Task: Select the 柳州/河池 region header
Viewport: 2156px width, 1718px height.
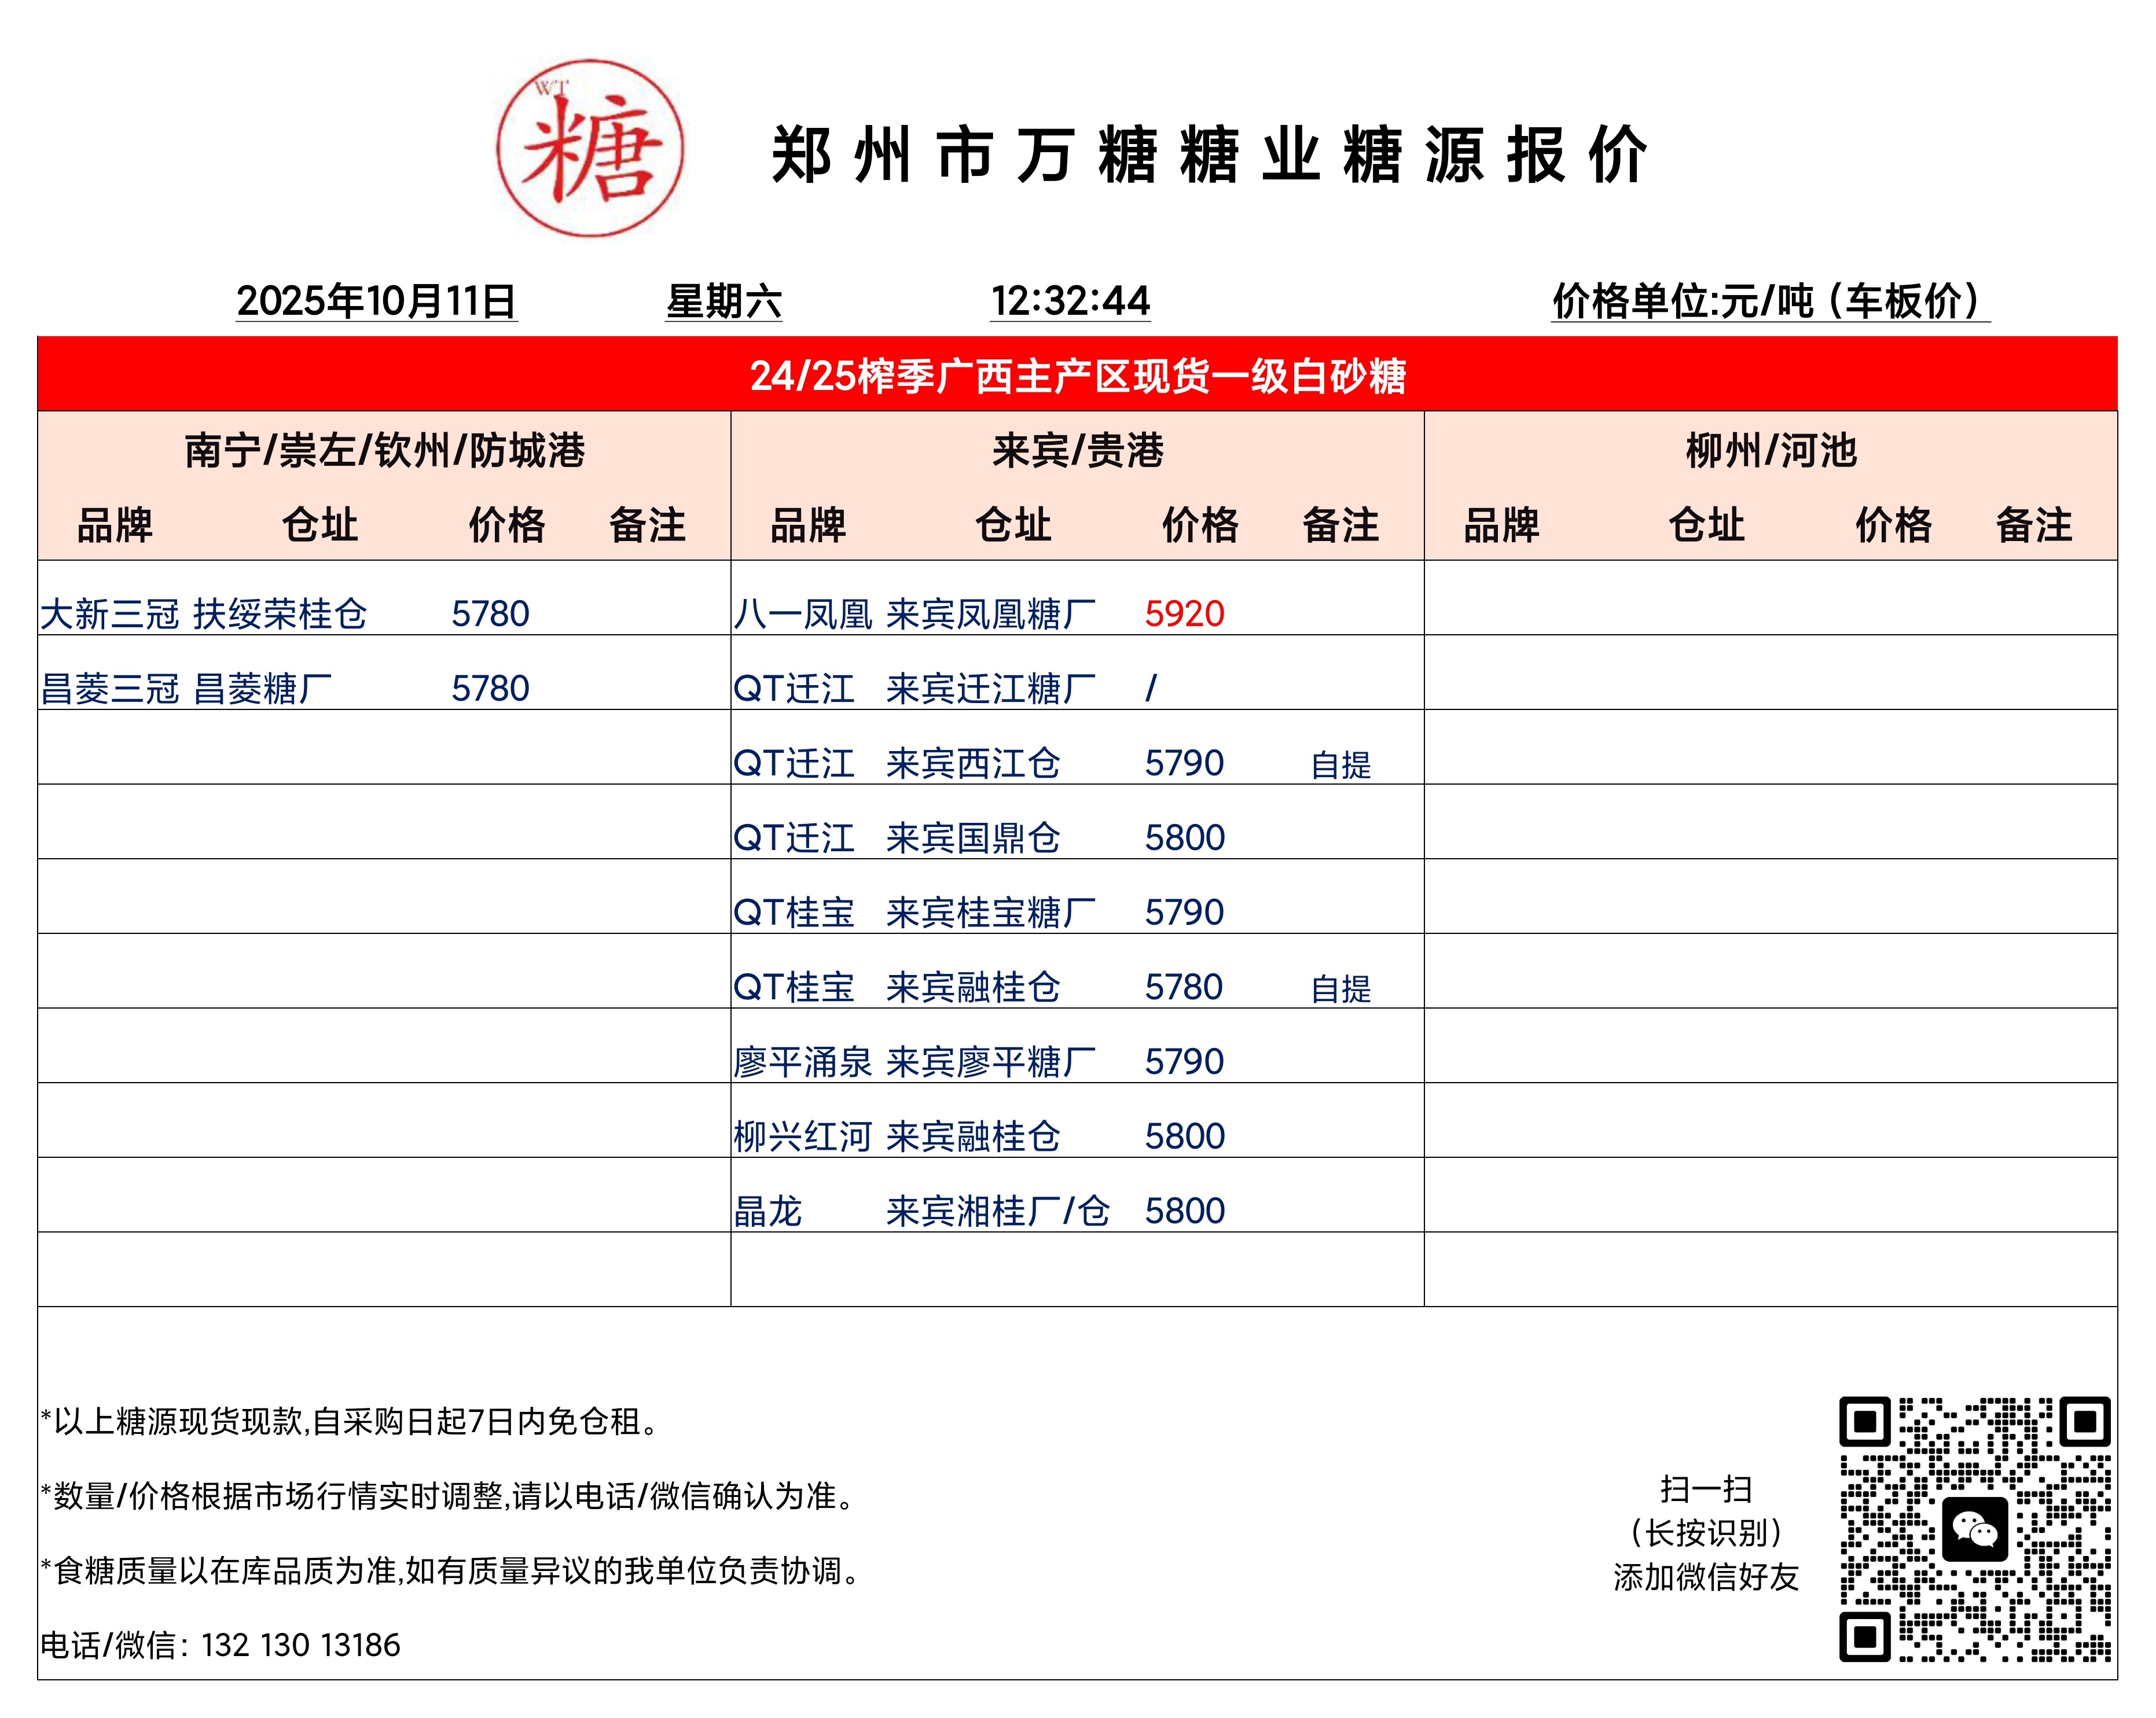Action: point(1770,450)
